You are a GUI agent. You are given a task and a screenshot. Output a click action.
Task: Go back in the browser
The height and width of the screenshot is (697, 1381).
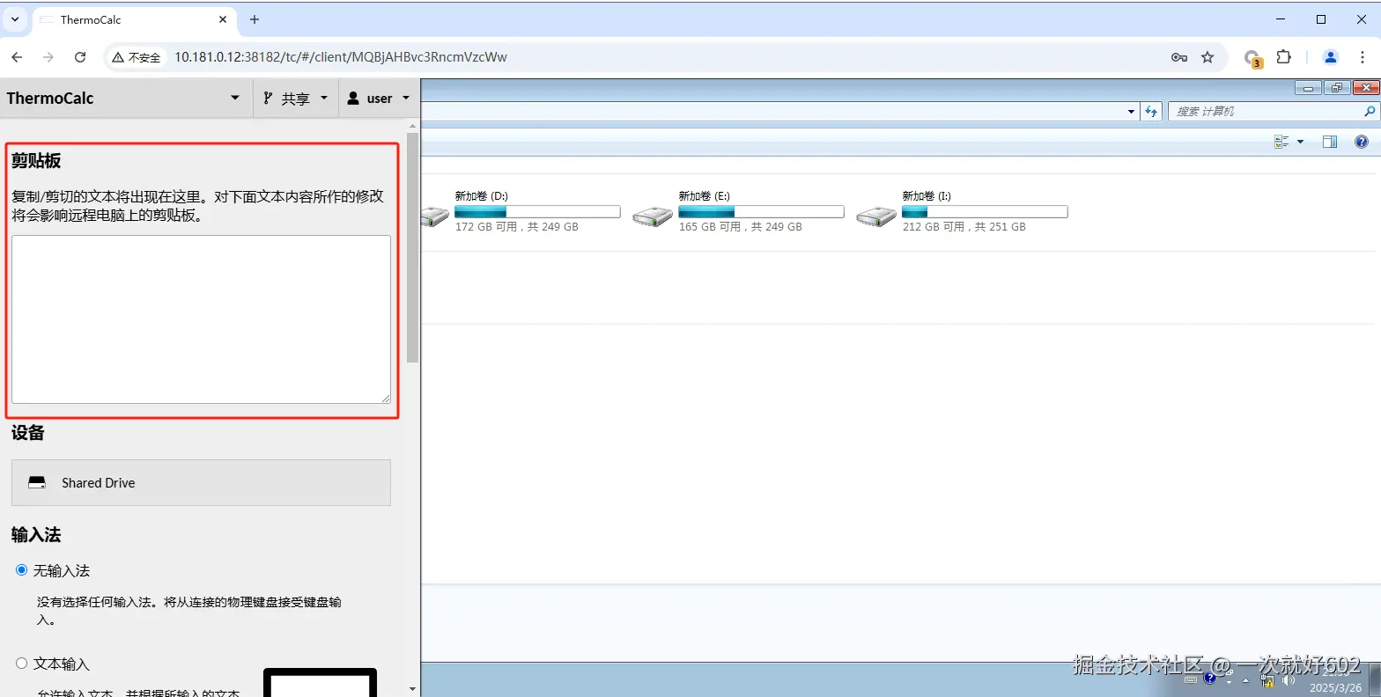point(17,57)
